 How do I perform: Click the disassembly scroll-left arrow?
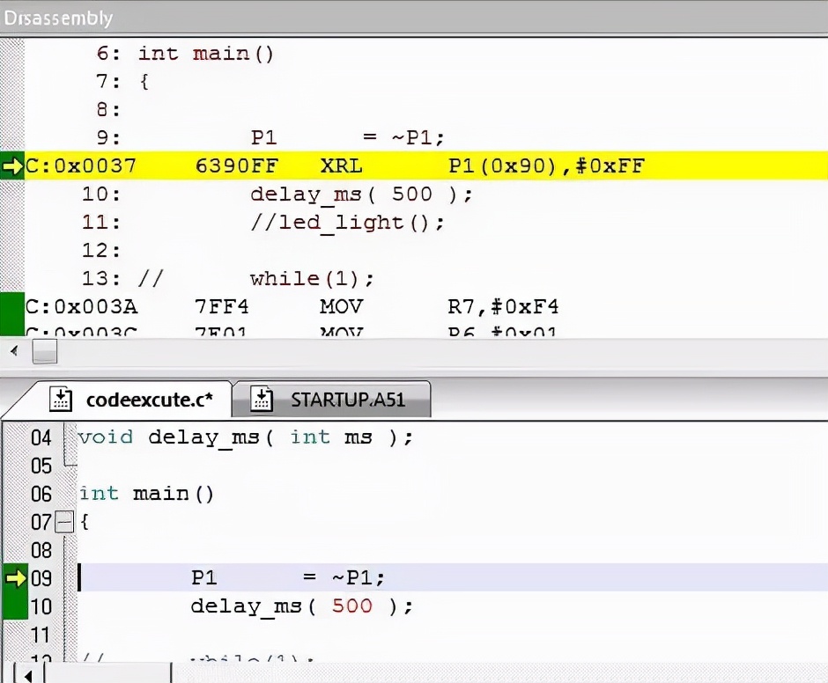coord(15,350)
